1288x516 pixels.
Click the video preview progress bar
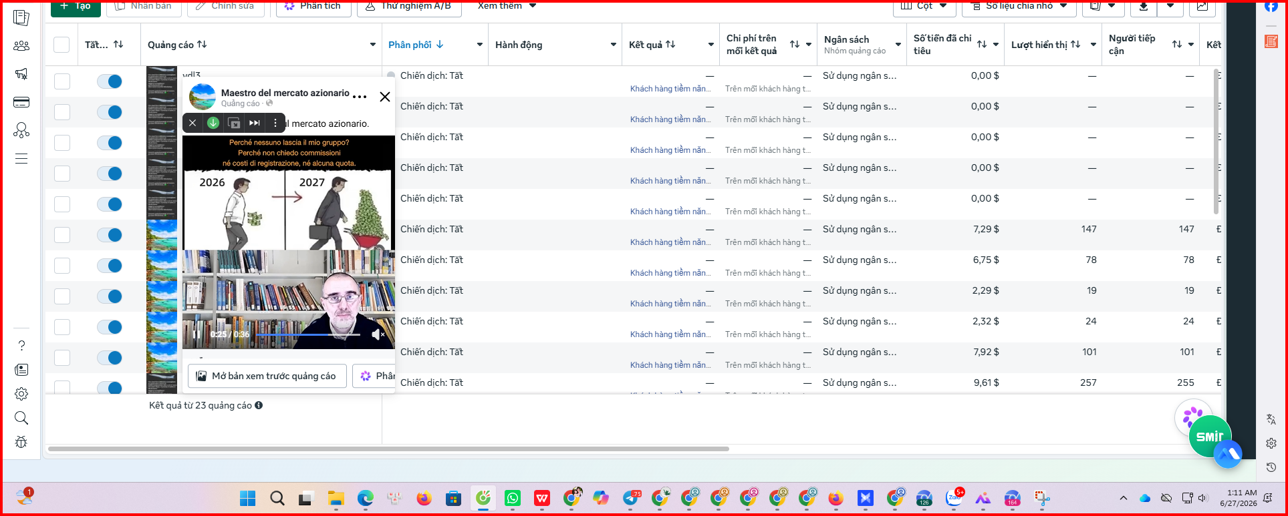(308, 334)
